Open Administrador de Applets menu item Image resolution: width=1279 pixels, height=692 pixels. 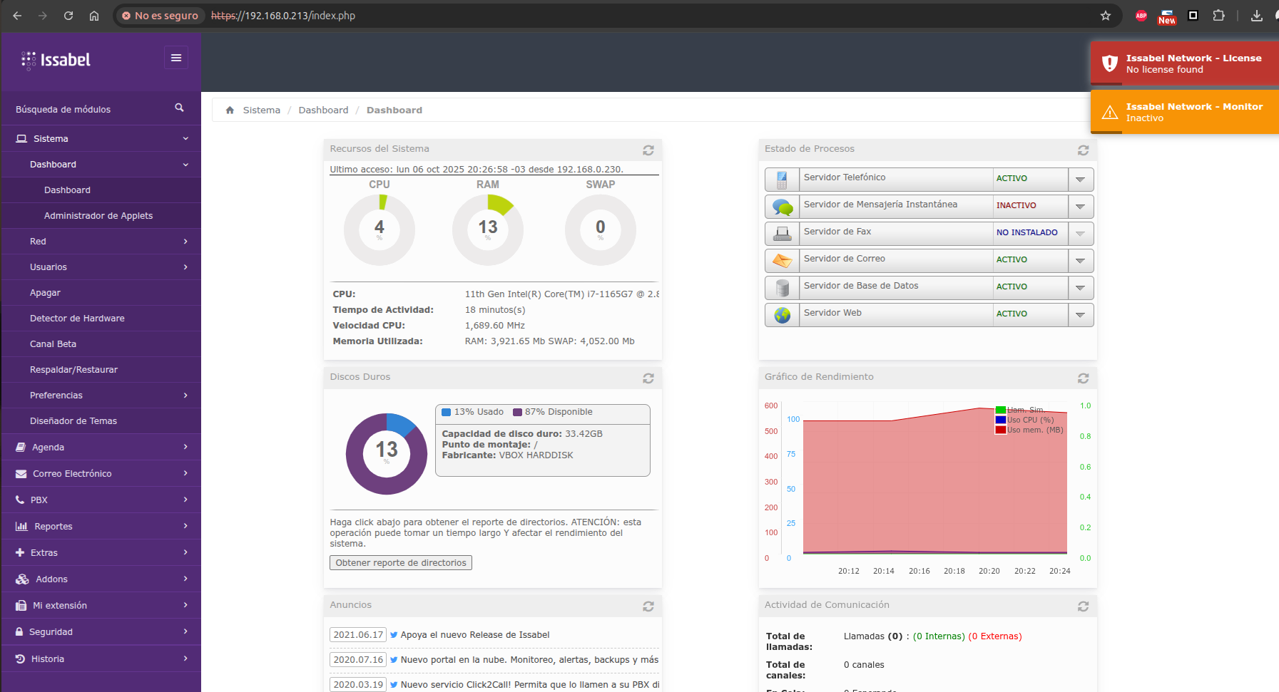(x=98, y=216)
